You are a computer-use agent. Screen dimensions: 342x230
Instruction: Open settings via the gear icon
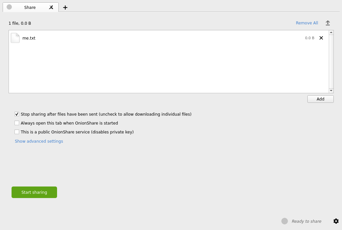click(336, 221)
